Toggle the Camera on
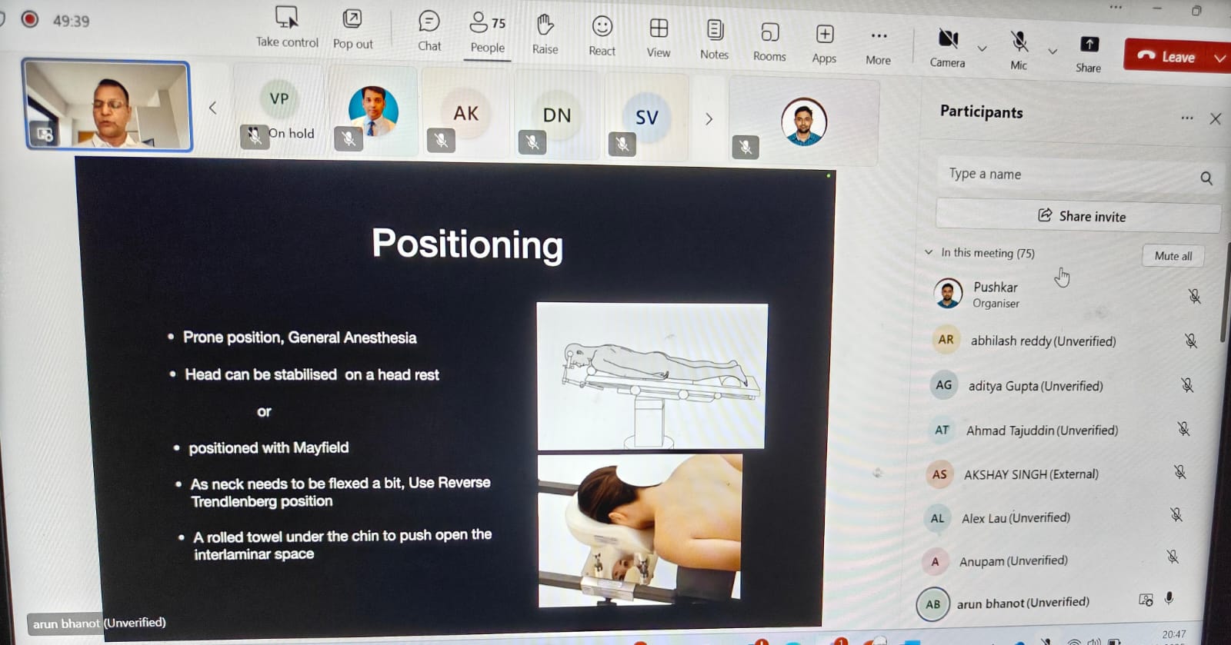 [947, 48]
